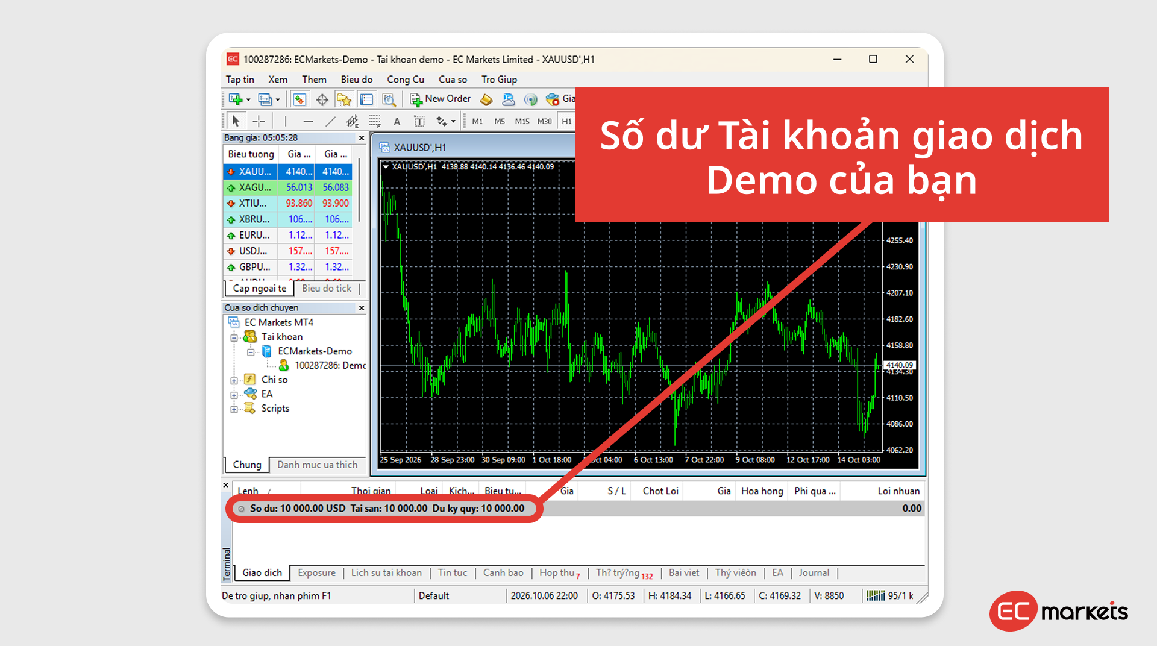Viewport: 1157px width, 646px height.
Task: Switch chart to M5 timeframe
Action: click(500, 121)
